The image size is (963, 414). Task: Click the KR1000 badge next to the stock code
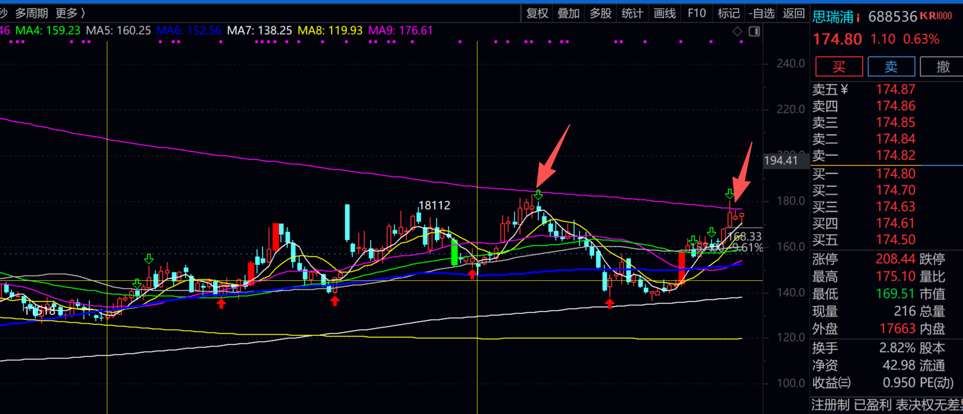(936, 16)
